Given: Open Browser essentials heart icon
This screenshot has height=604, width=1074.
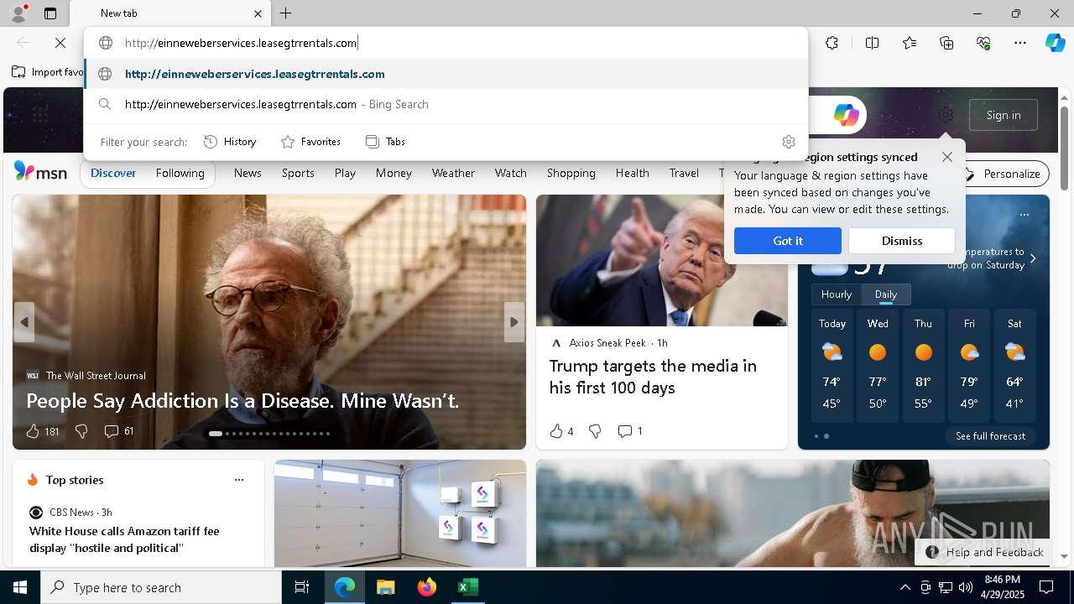Looking at the screenshot, I should [x=983, y=43].
